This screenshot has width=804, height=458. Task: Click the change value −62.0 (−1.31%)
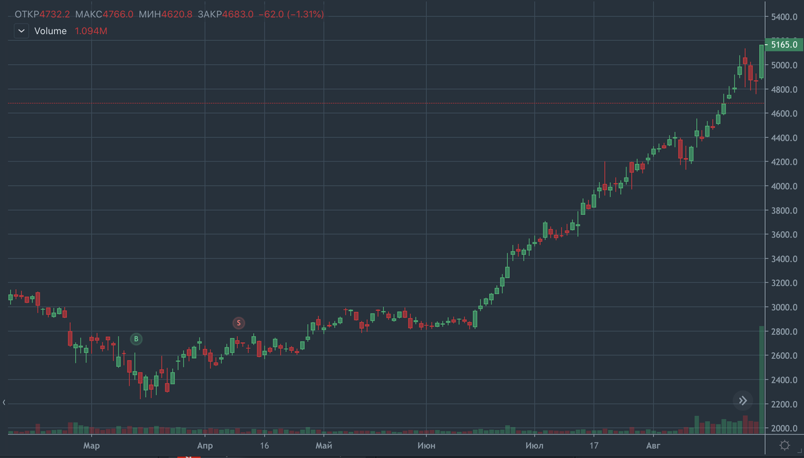click(291, 14)
